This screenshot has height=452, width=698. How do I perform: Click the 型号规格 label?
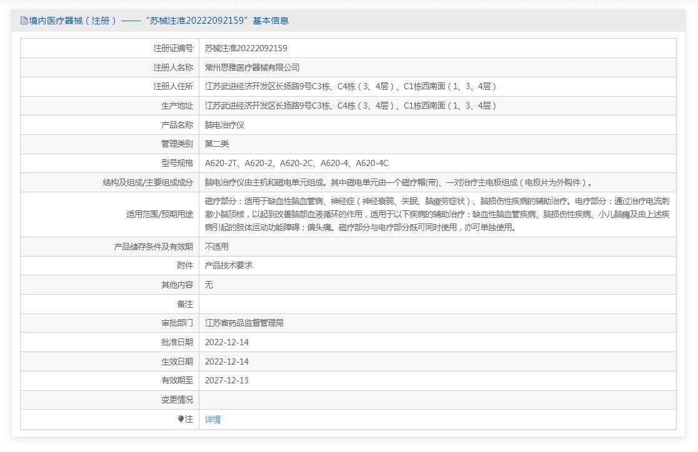pos(177,164)
